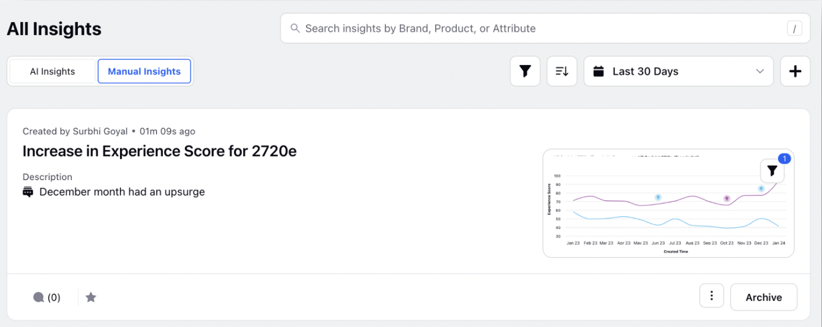Click the calendar icon in date selector
Screen dimensions: 822x327
599,71
